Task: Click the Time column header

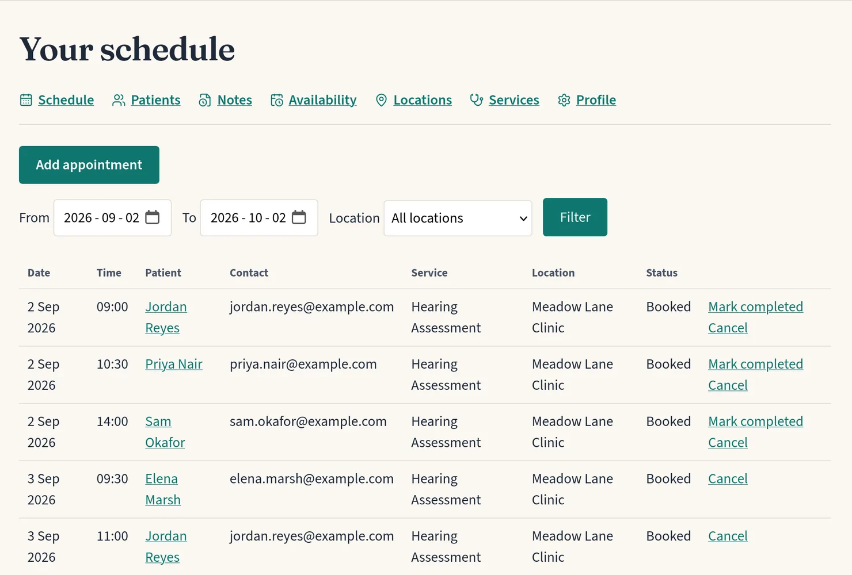Action: coord(109,273)
